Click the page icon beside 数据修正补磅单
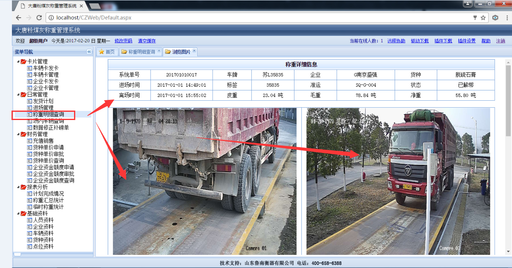 [x=30, y=127]
